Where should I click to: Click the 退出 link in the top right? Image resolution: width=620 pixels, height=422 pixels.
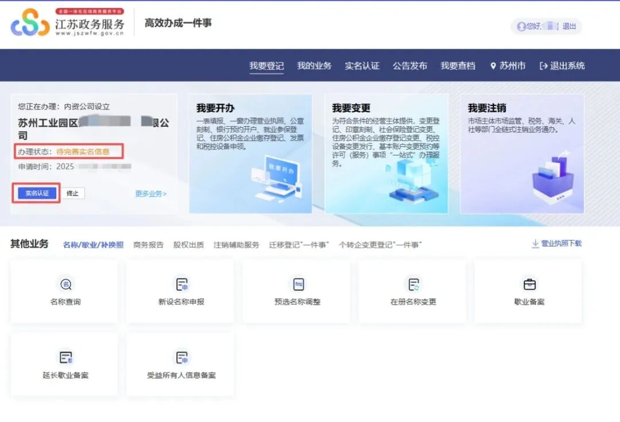[569, 26]
